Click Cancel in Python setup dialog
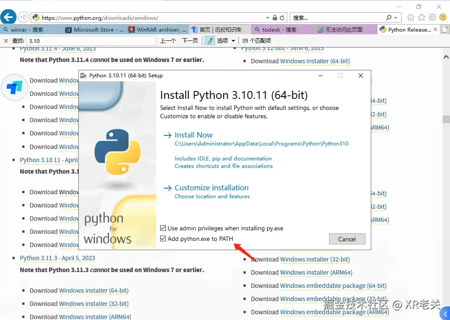The width and height of the screenshot is (450, 320). click(x=347, y=239)
